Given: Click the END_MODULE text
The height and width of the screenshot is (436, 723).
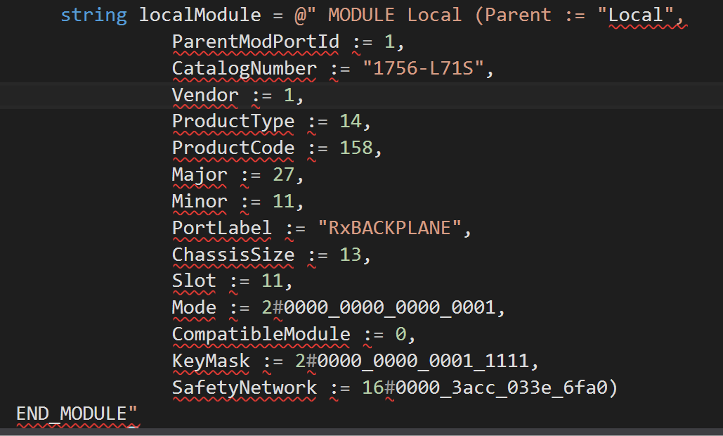Looking at the screenshot, I should pyautogui.click(x=72, y=414).
